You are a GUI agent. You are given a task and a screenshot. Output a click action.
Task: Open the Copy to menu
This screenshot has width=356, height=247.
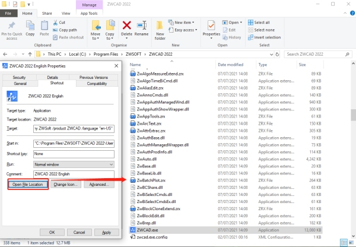(110, 30)
